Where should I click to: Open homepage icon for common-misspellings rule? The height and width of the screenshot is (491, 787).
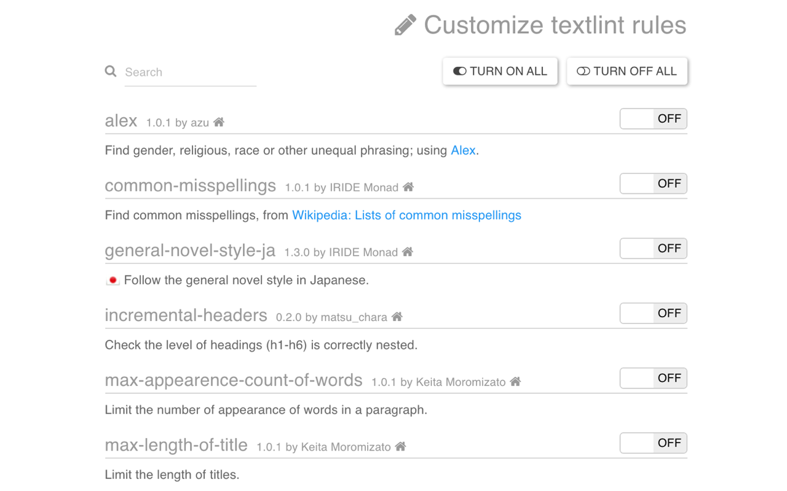click(x=408, y=187)
